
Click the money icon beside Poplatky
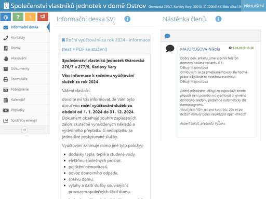(x=6, y=110)
